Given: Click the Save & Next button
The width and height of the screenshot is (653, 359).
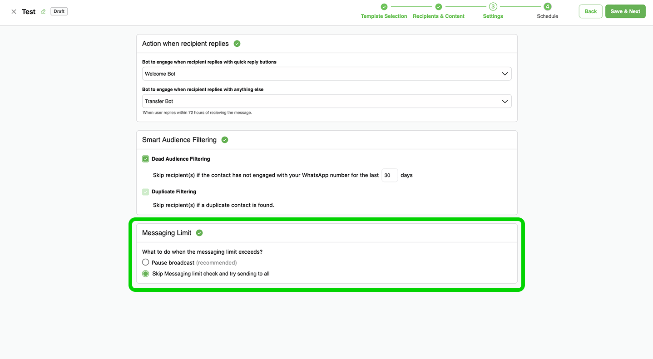Looking at the screenshot, I should [x=625, y=11].
